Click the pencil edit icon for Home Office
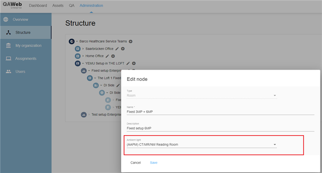 (107, 56)
